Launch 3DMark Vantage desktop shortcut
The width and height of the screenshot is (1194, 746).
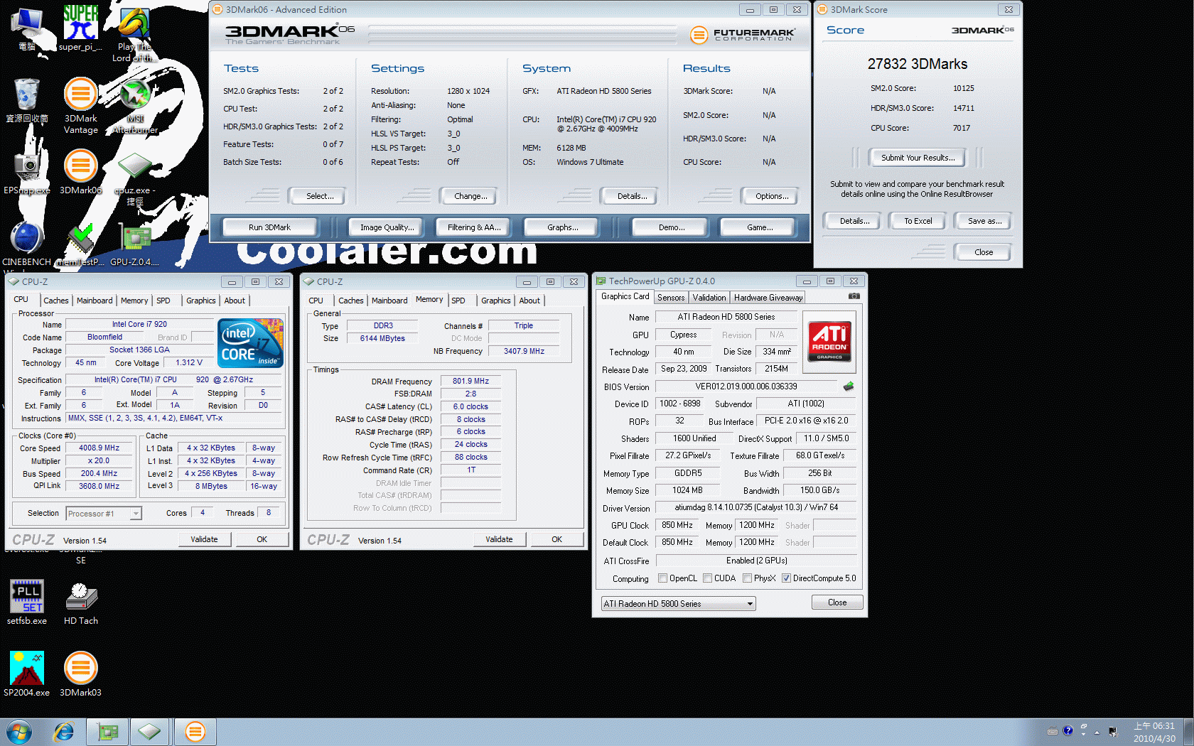80,105
